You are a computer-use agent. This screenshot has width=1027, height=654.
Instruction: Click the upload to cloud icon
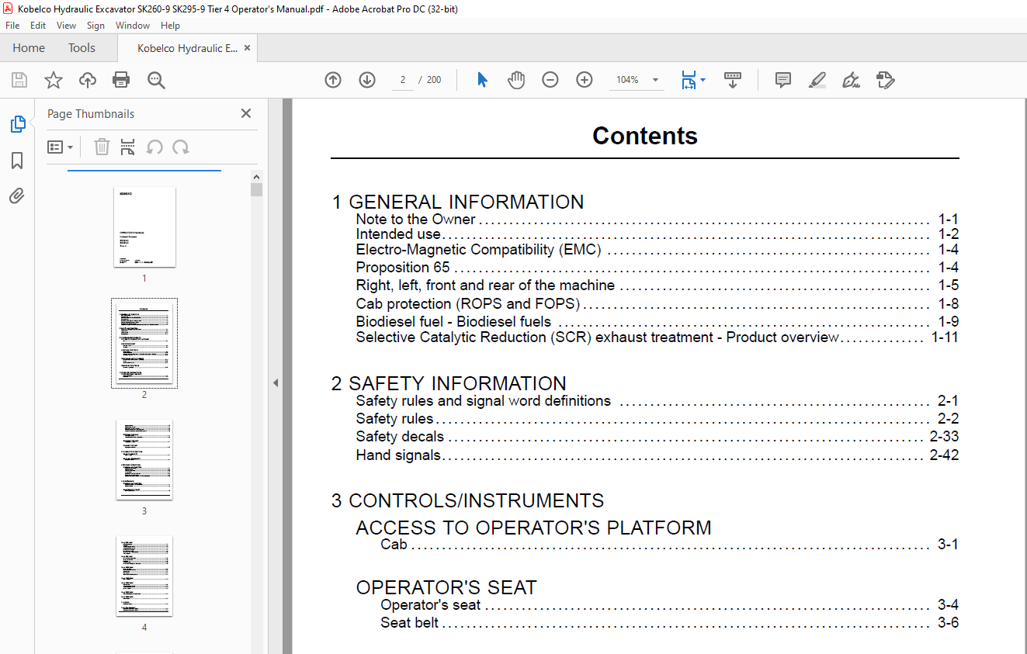pyautogui.click(x=88, y=80)
